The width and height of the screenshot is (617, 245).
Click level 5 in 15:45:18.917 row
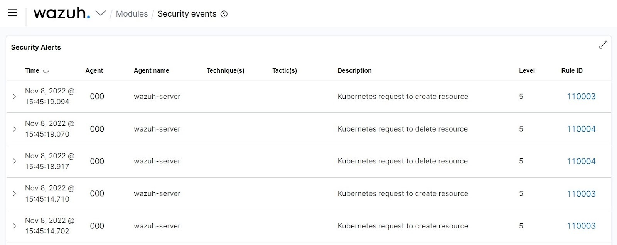(x=521, y=161)
